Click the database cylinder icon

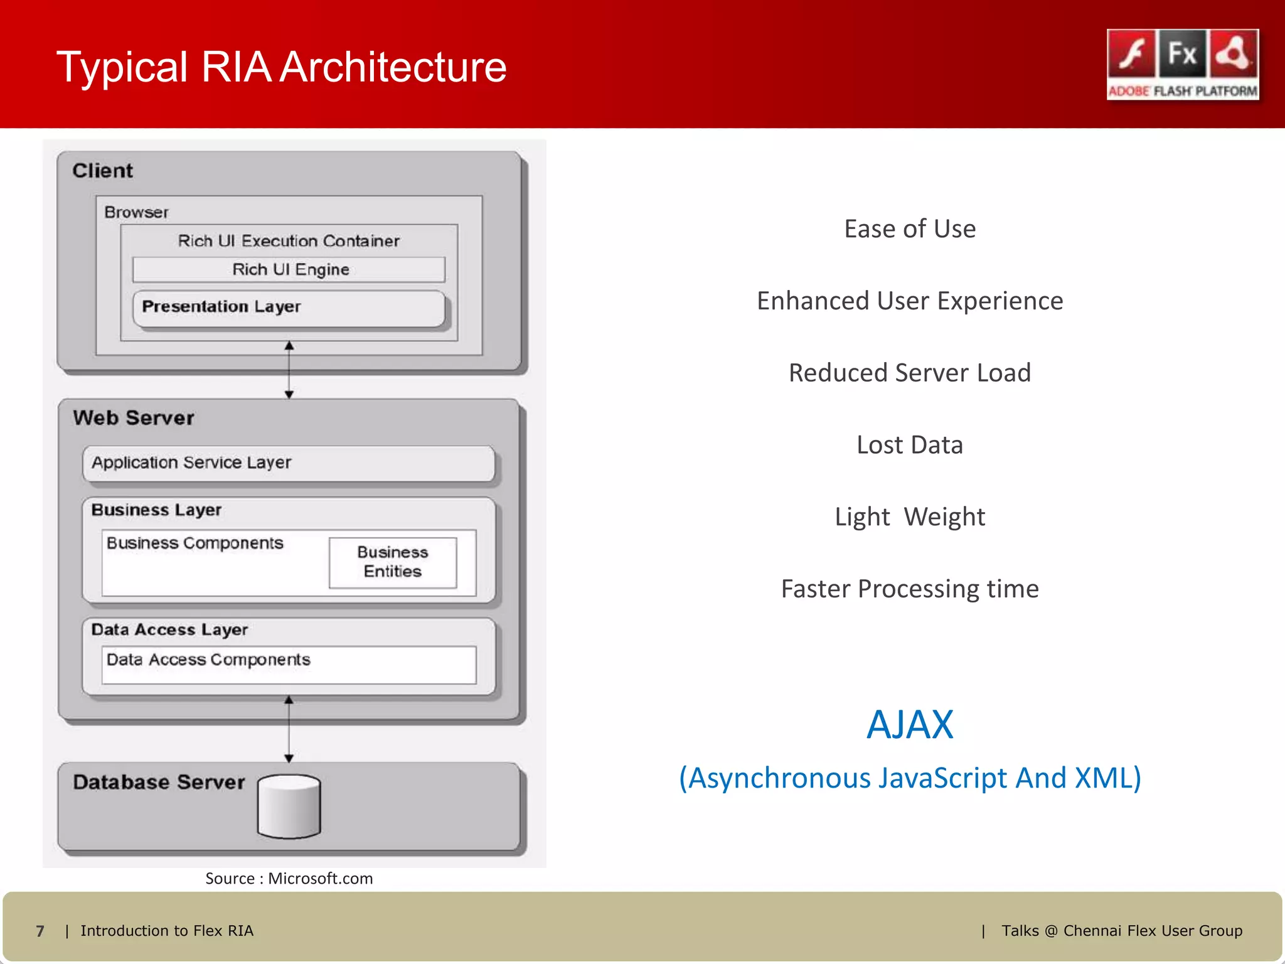pyautogui.click(x=289, y=806)
